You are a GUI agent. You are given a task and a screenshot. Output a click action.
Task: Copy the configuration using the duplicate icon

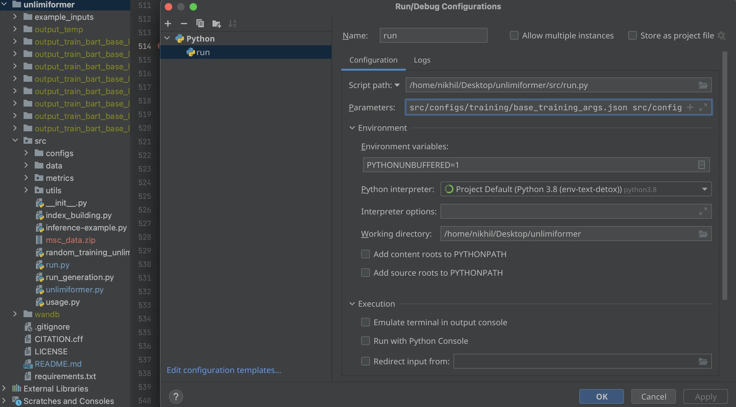click(200, 24)
